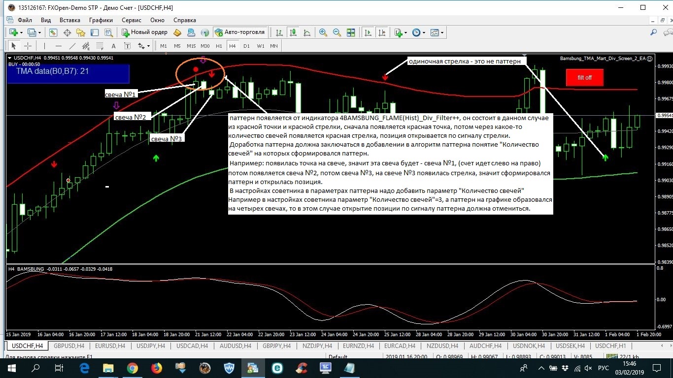Switch to the EURNZD,H4 chart tab
This screenshot has width=673, height=378.
[358, 346]
